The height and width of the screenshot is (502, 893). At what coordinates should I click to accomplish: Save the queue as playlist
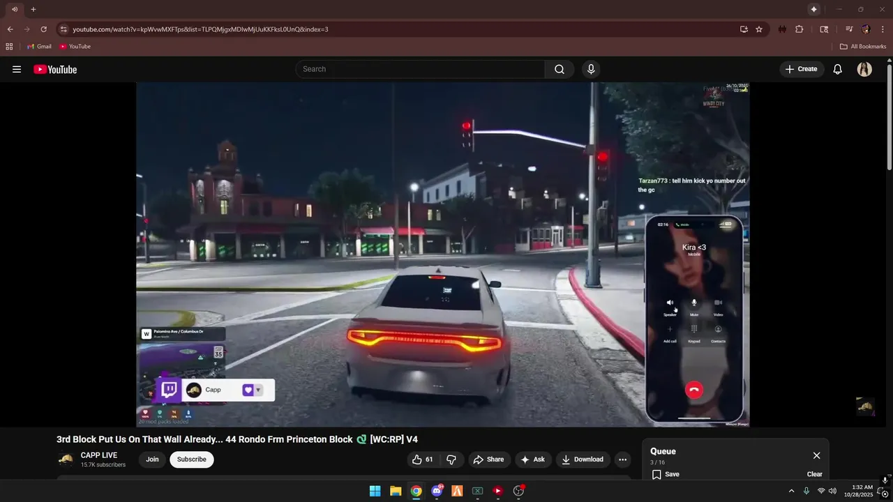[x=666, y=474]
